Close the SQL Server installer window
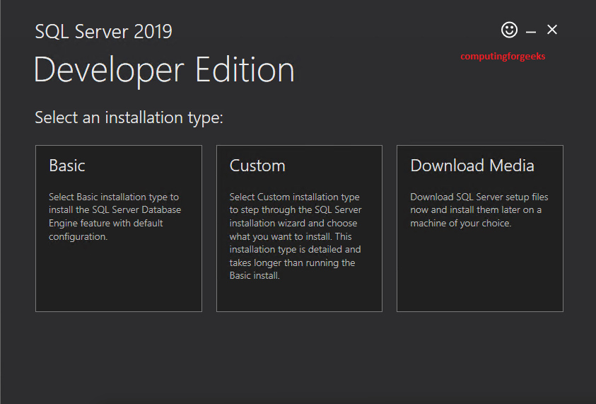 [552, 30]
